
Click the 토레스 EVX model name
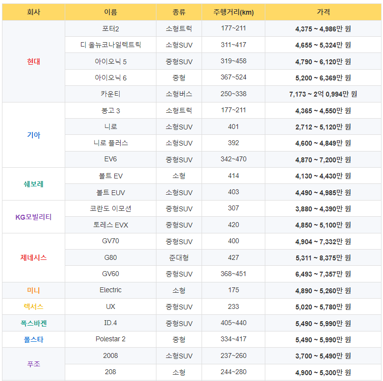tap(110, 225)
